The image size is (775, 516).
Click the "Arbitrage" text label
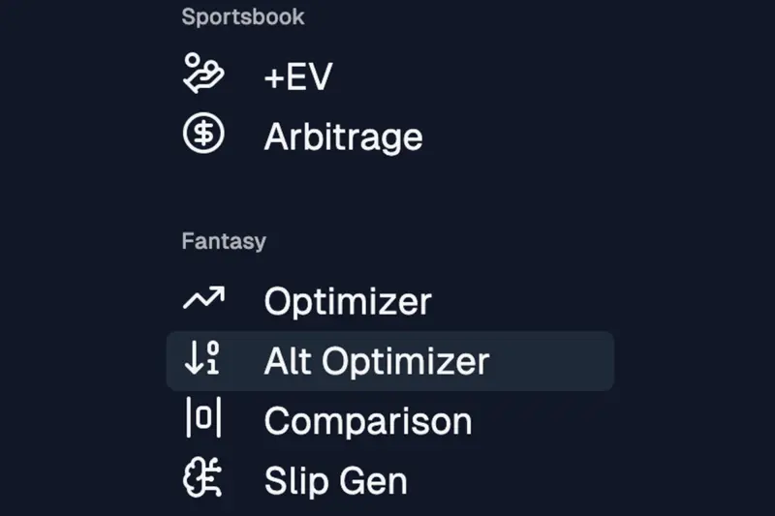[342, 137]
